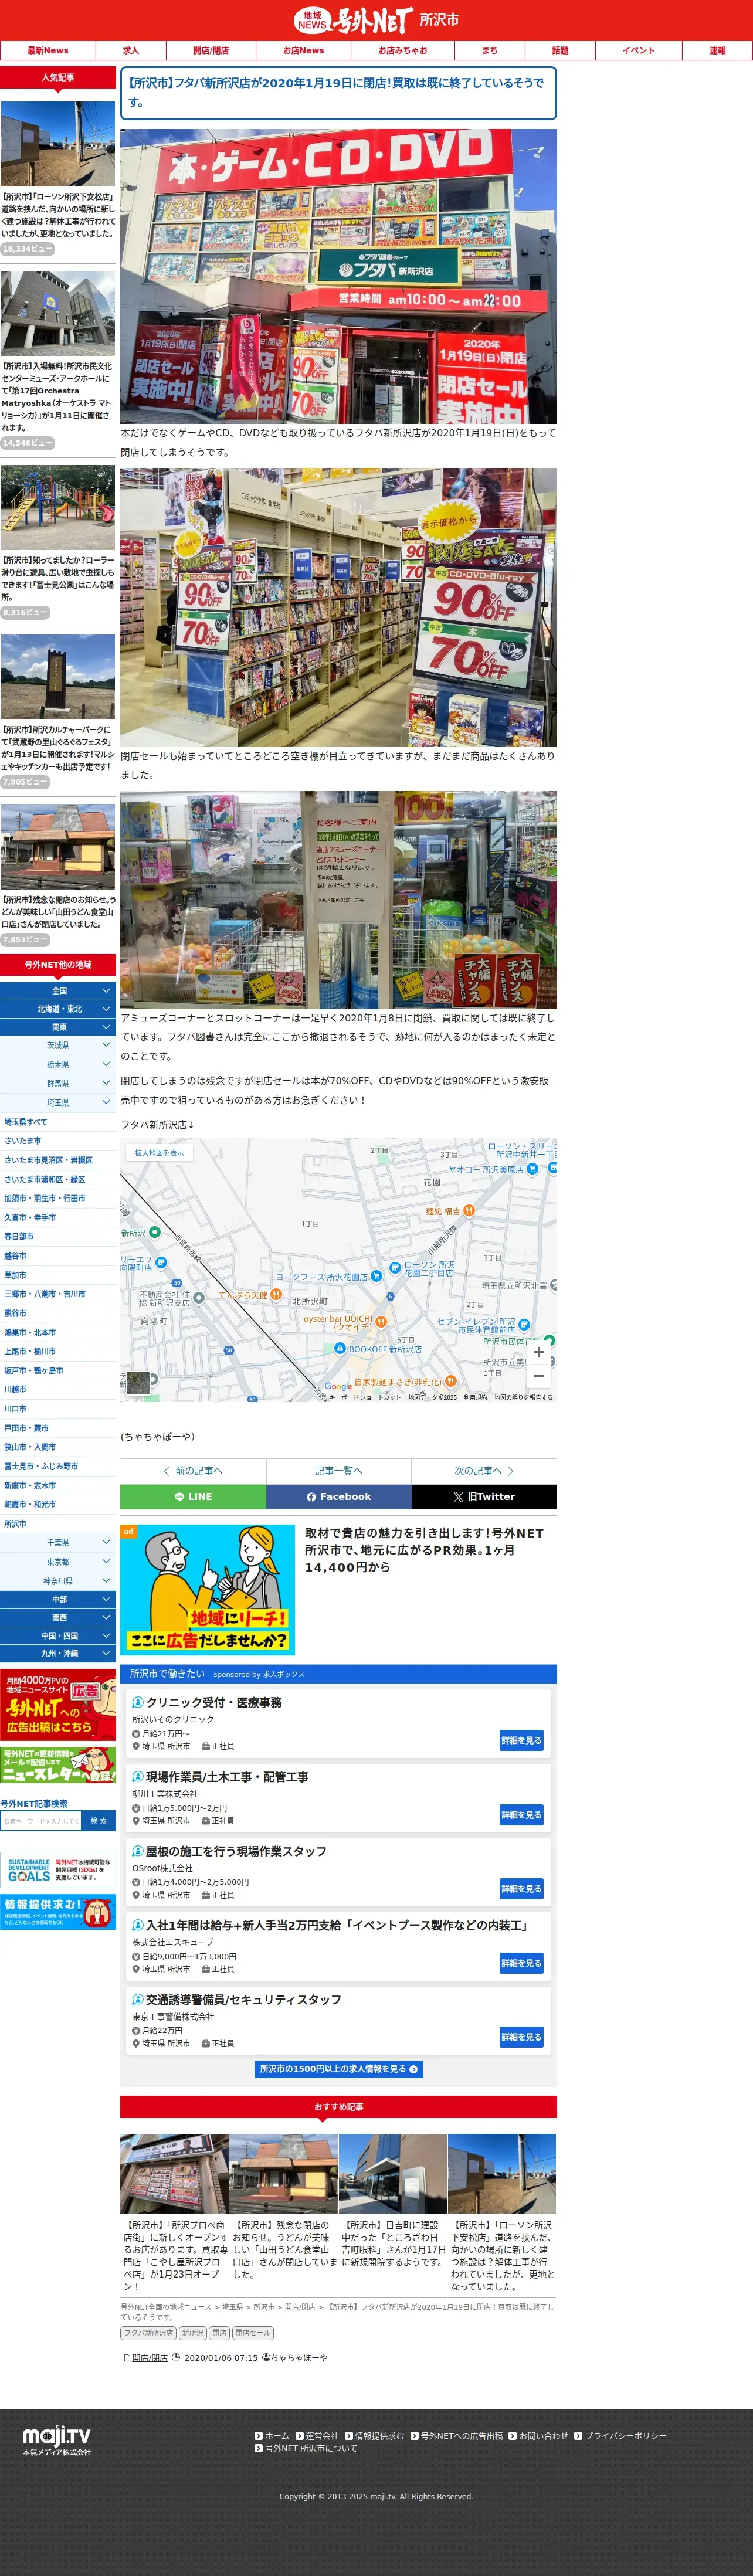Expand the 九州・沖縄 region list
This screenshot has width=753, height=2576.
pos(58,1654)
